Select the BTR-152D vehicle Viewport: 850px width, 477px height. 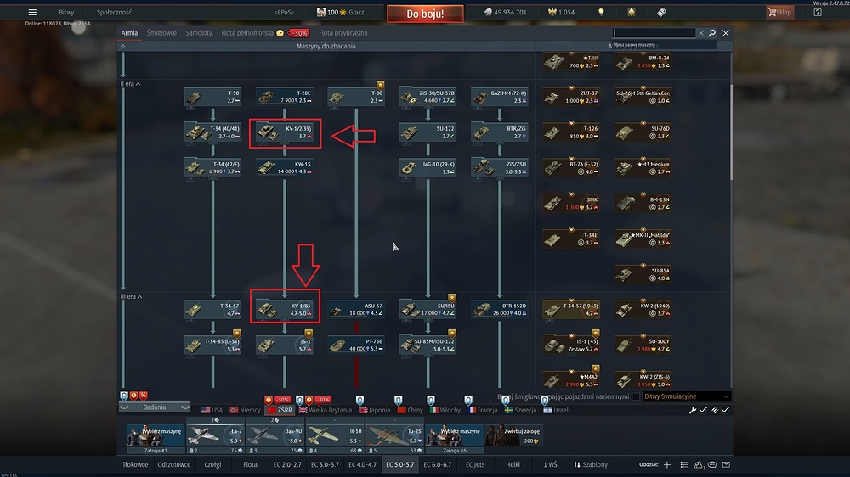[x=500, y=309]
